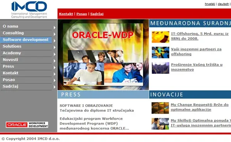Click Copyright 2004 IMCD d.o.o. footer text
Viewport: 231px width, 142px height.
(x=30, y=139)
